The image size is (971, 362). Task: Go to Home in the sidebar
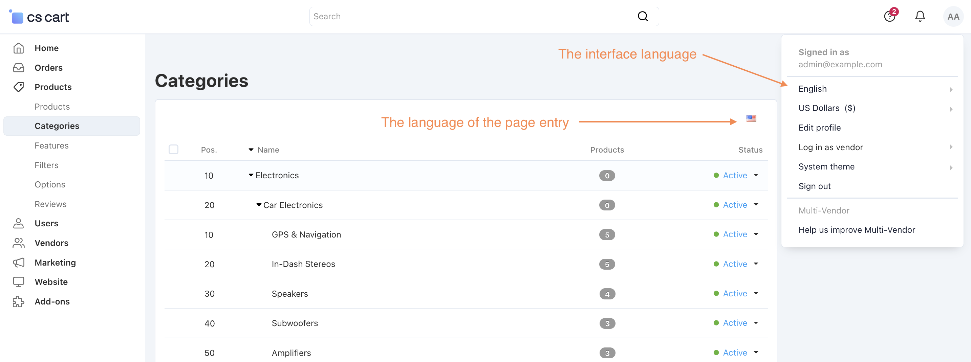(x=46, y=48)
